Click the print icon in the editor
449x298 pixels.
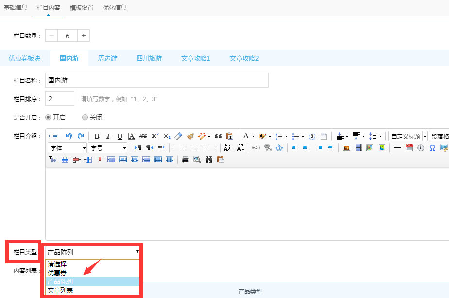pyautogui.click(x=185, y=159)
